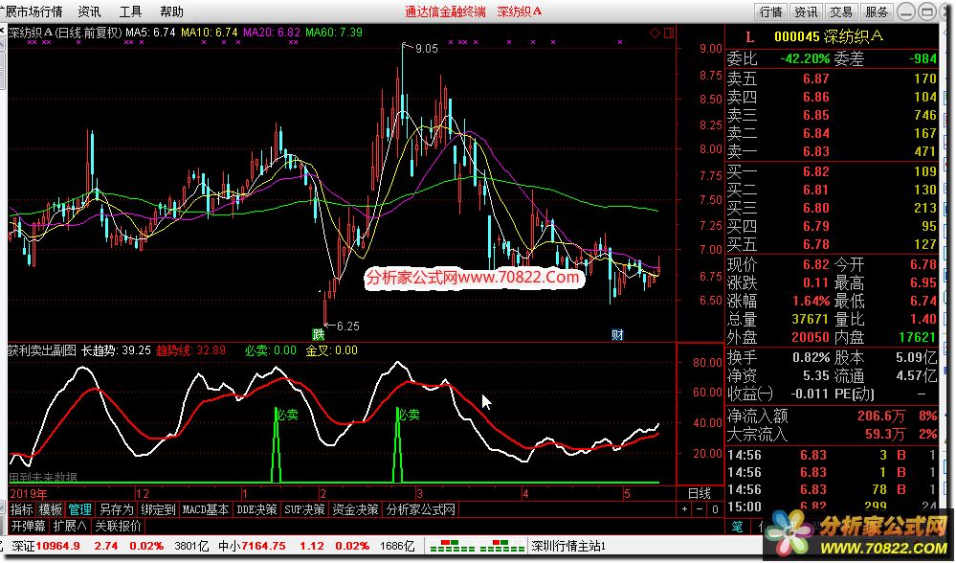
Task: Select the 管理 tab
Action: point(79,509)
